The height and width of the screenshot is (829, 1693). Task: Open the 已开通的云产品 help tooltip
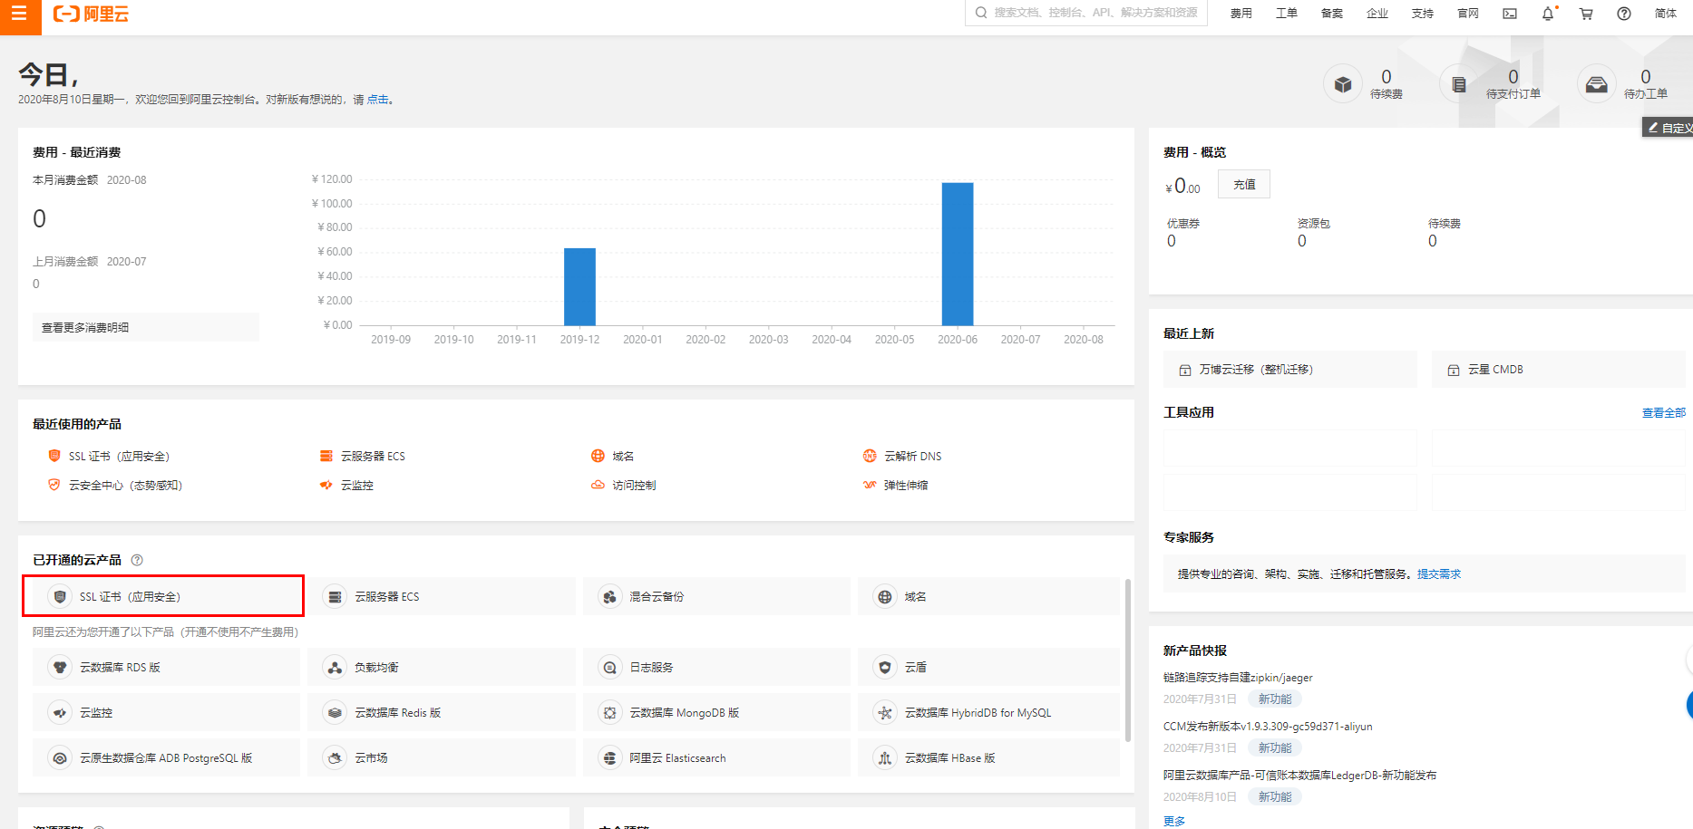click(137, 560)
